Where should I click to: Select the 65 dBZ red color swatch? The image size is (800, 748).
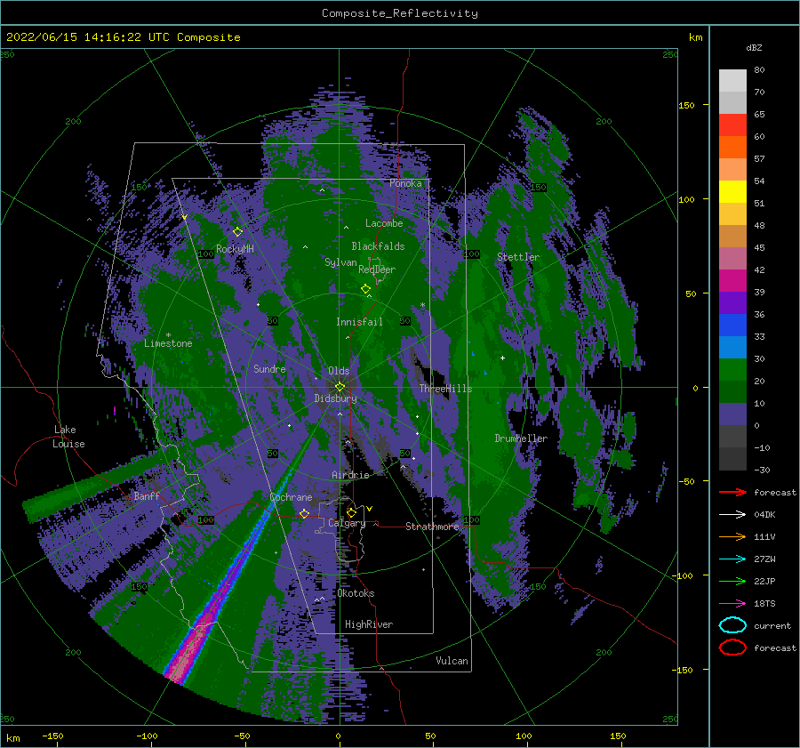point(732,125)
